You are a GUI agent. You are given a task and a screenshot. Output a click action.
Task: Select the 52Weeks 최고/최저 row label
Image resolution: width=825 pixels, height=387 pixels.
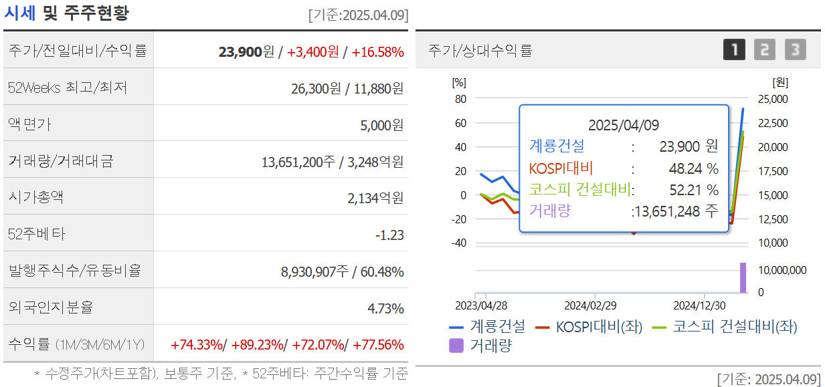click(x=68, y=87)
